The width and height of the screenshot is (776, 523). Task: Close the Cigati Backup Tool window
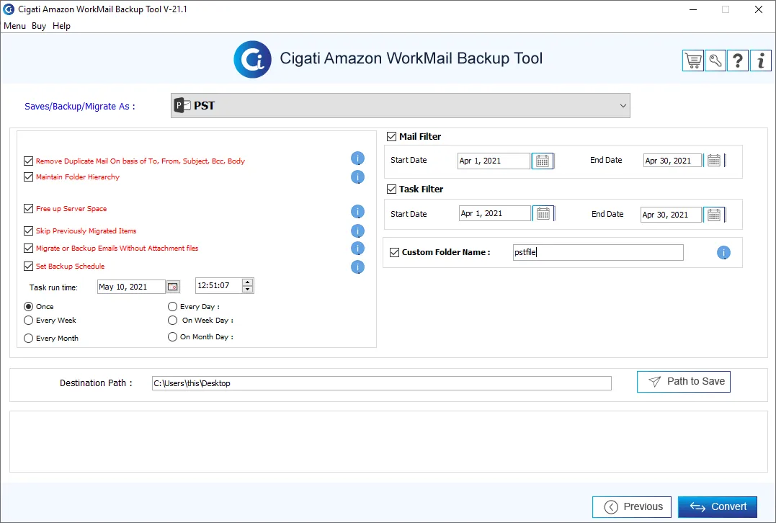[x=758, y=9]
